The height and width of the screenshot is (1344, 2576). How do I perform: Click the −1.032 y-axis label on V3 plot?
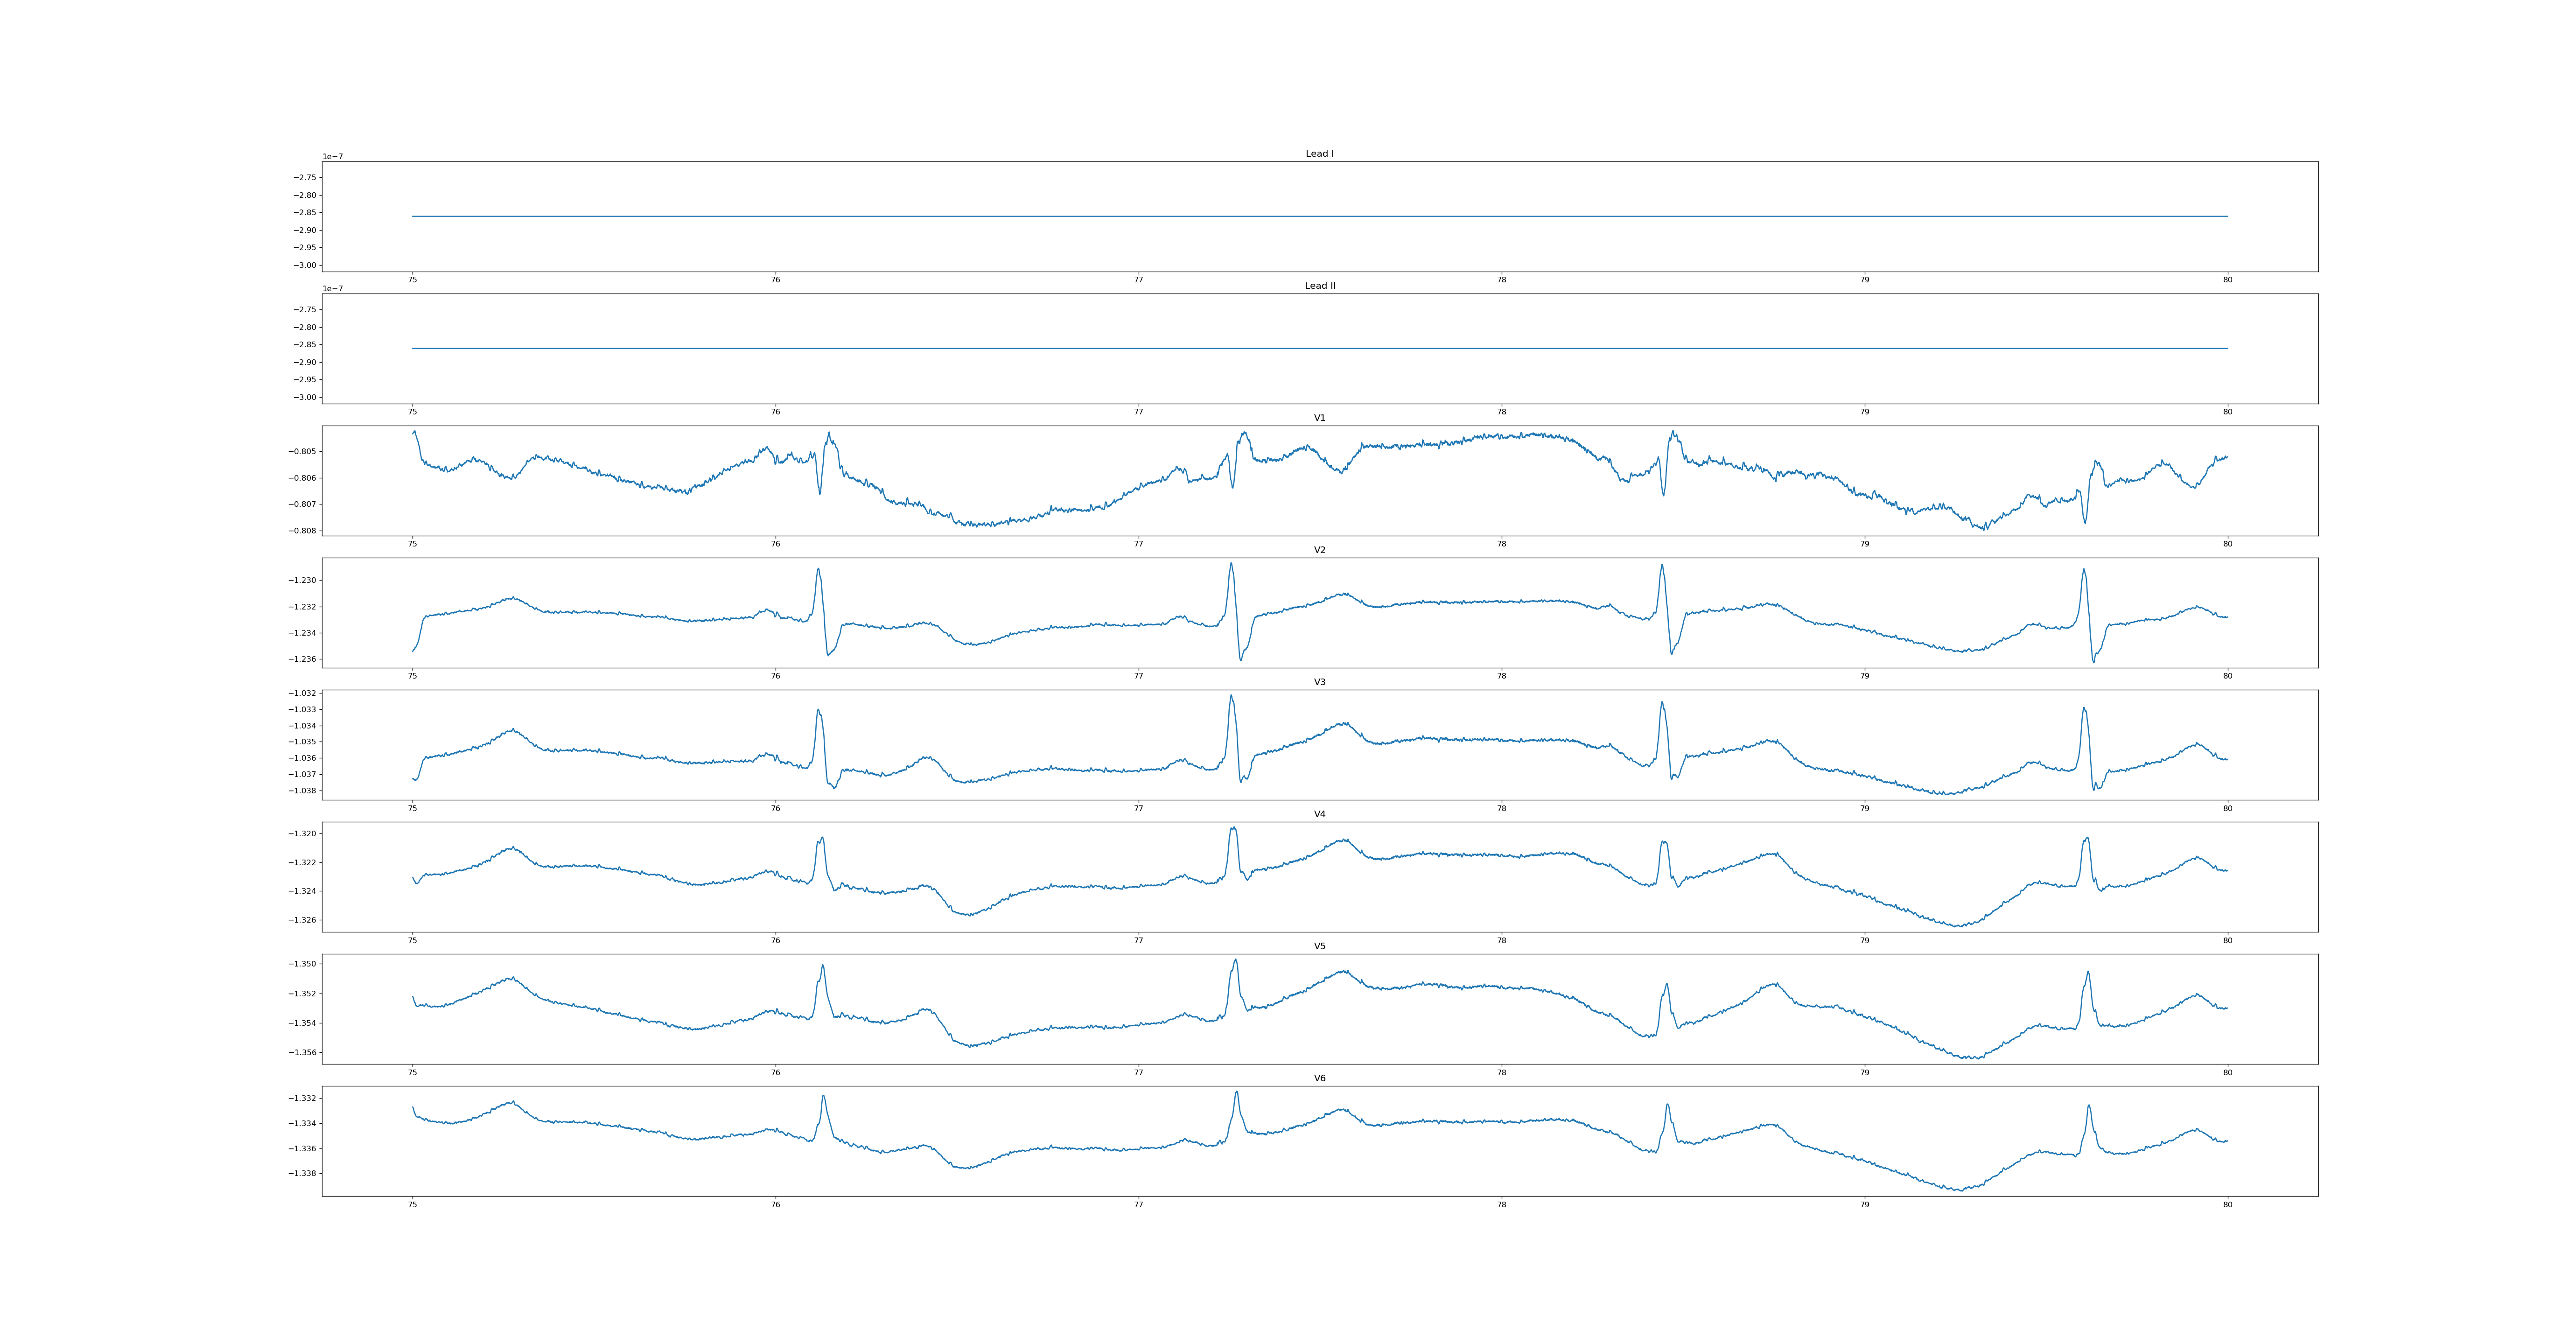pyautogui.click(x=303, y=693)
